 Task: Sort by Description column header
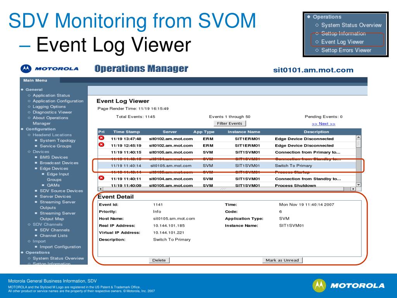point(316,132)
